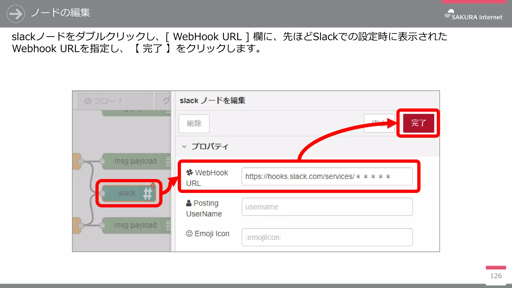Click the disabled-flow icon on フロー 1 tab
The image size is (512, 288).
[x=88, y=101]
